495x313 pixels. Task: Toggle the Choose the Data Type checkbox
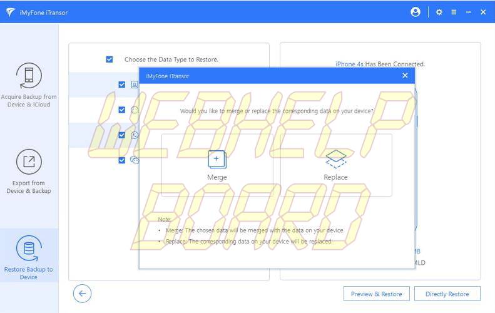(x=110, y=59)
